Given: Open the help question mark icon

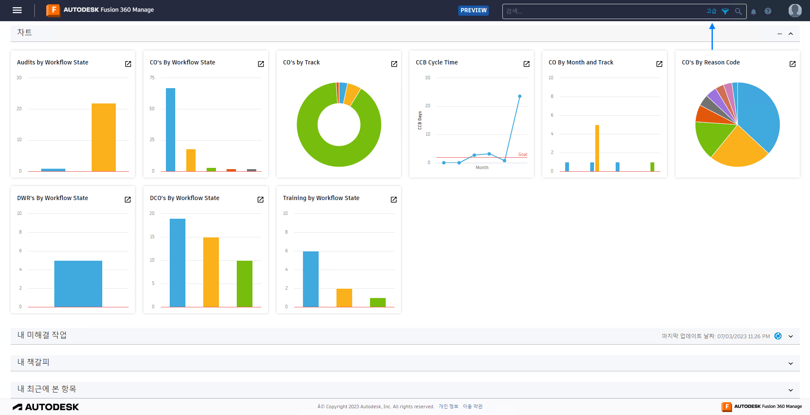Looking at the screenshot, I should tap(768, 11).
